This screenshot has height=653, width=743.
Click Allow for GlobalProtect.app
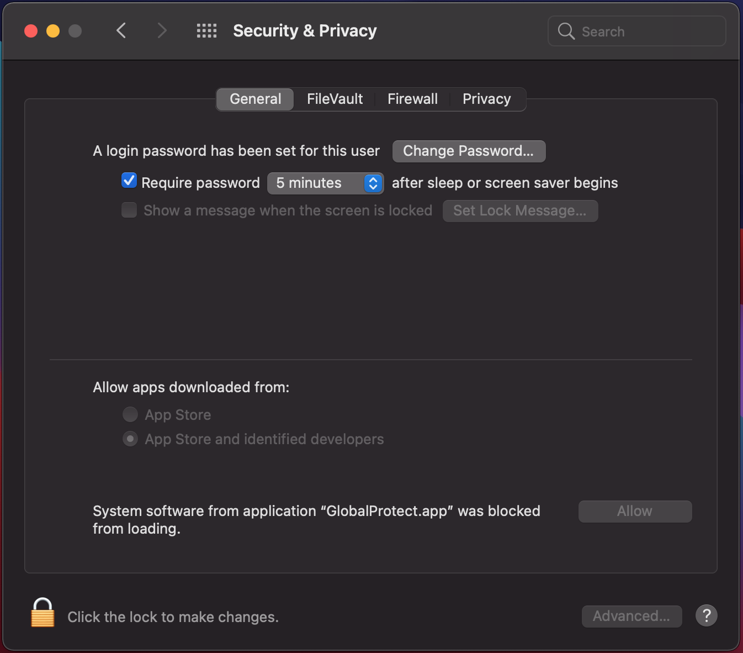click(634, 511)
